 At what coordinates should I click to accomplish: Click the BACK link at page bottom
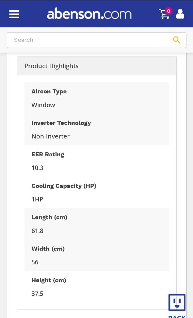pos(176,316)
